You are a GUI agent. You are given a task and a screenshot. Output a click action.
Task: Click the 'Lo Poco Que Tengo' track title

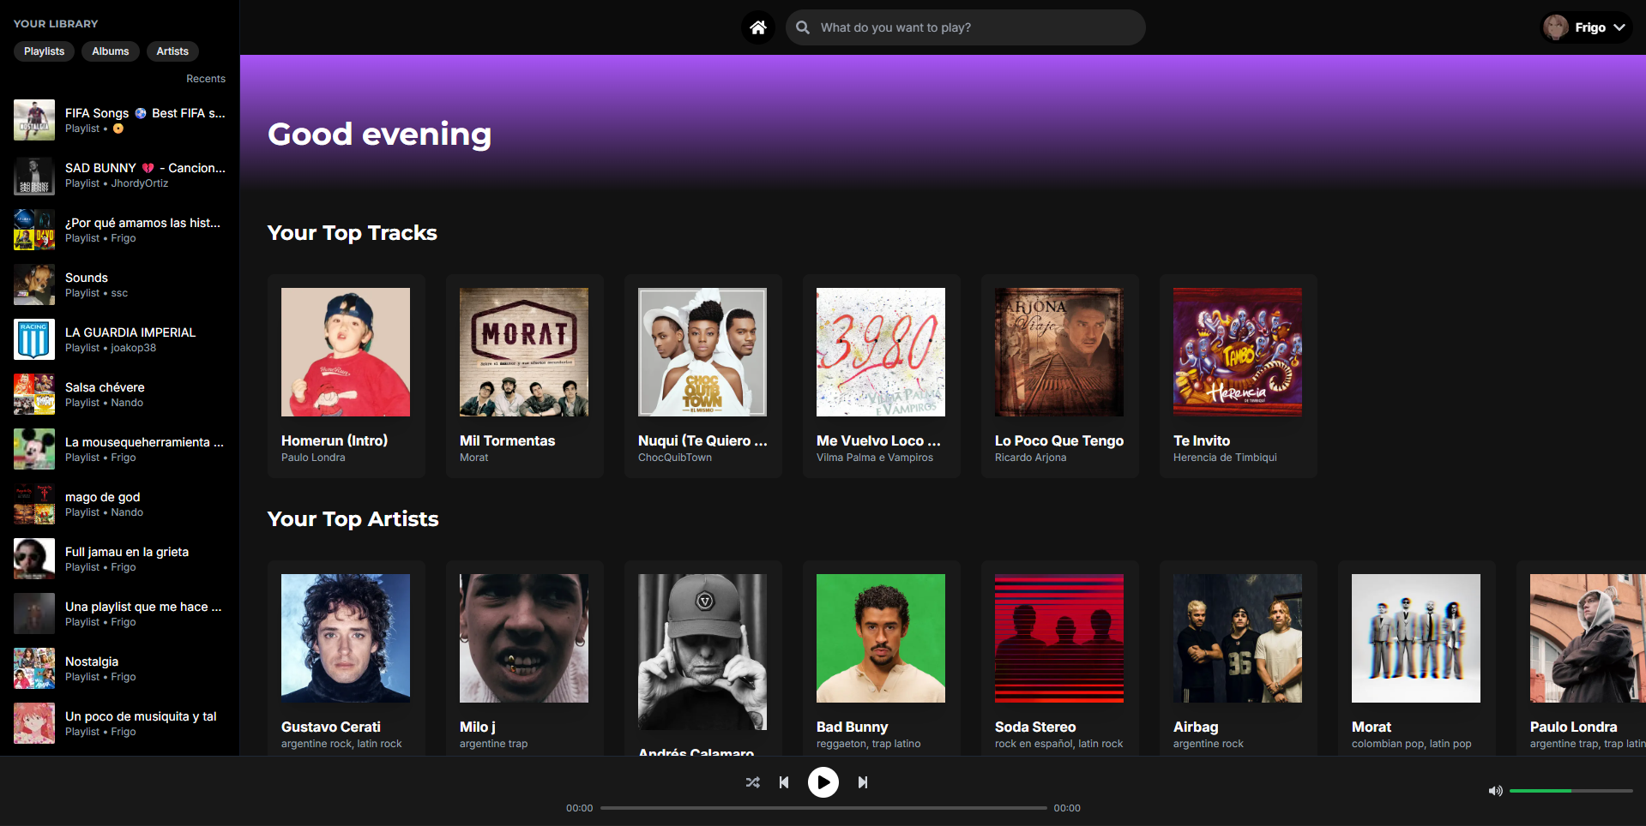point(1059,440)
